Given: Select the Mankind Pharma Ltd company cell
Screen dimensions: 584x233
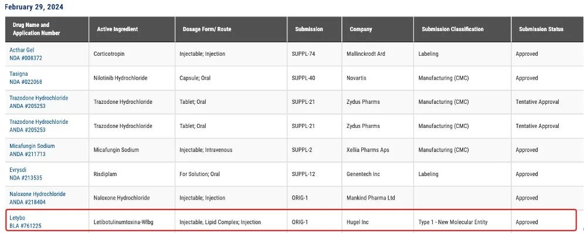Looking at the screenshot, I should coord(378,198).
